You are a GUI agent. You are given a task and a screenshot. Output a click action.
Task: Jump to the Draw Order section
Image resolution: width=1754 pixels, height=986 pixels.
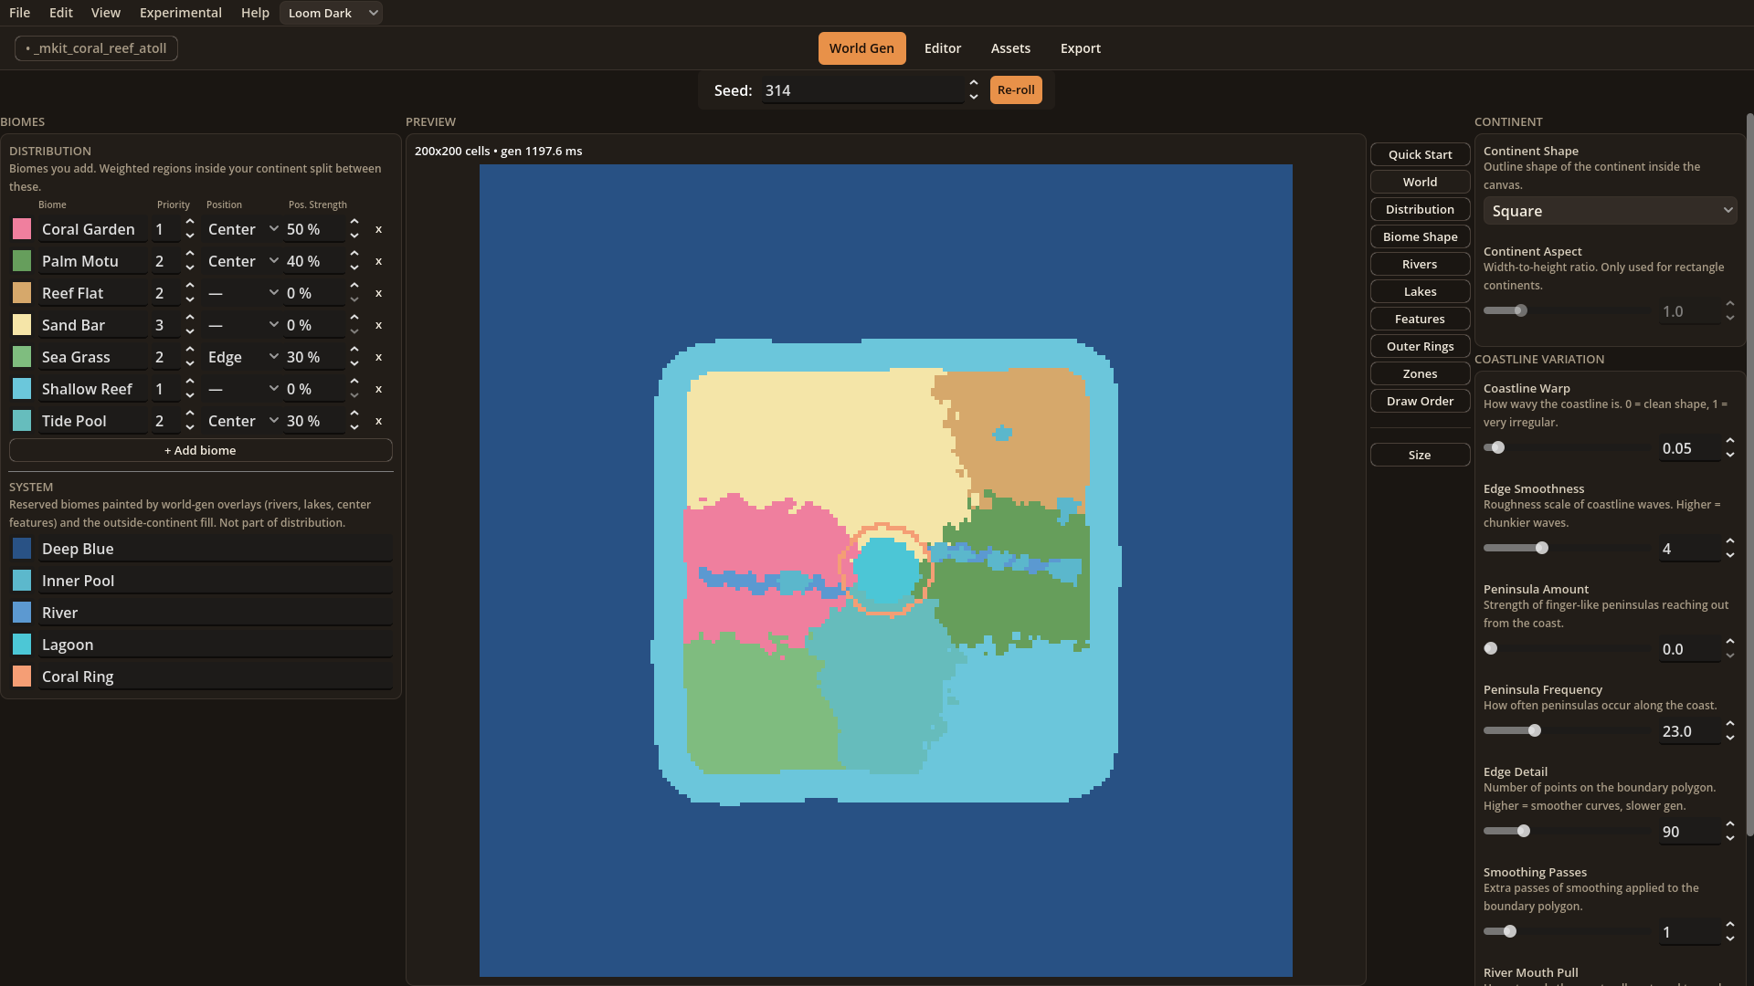[x=1420, y=401]
